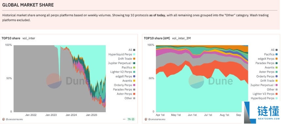Image resolution: width=281 pixels, height=124 pixels.
Task: Click author avatar under left chart
Action: pyautogui.click(x=3, y=119)
